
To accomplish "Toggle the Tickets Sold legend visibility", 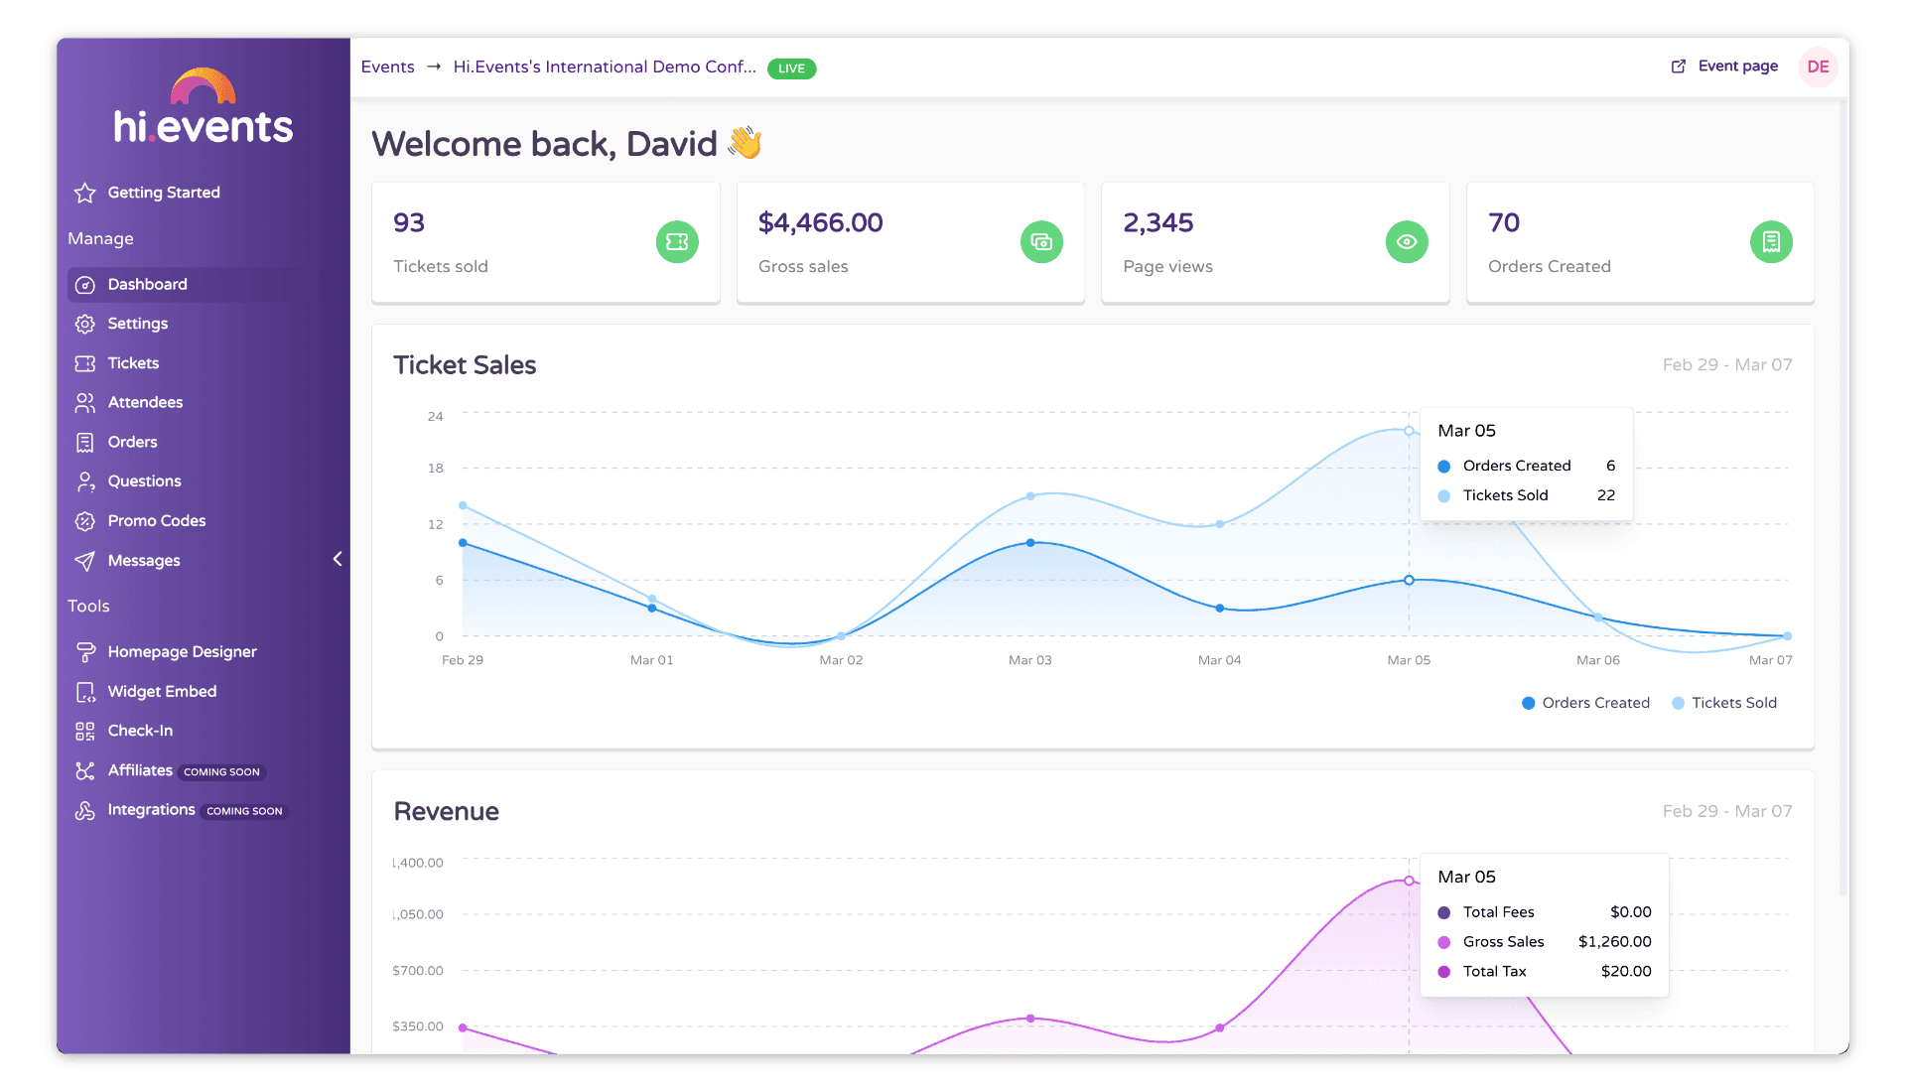I will point(1724,702).
